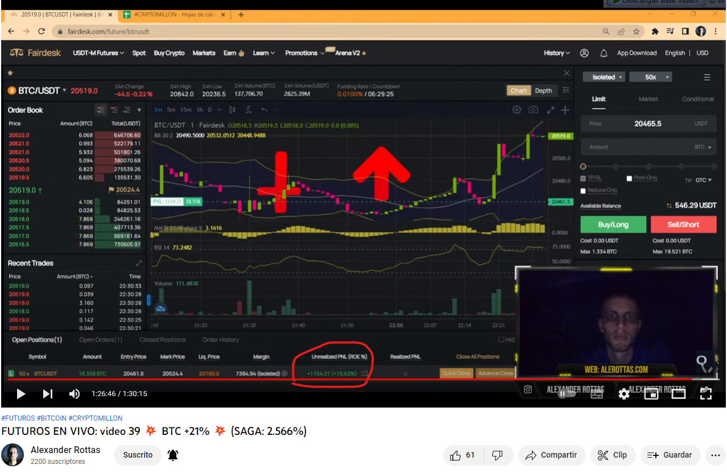Open the order book grouping dropdown arrow
Viewport: 727px width, 473px height.
click(x=140, y=110)
